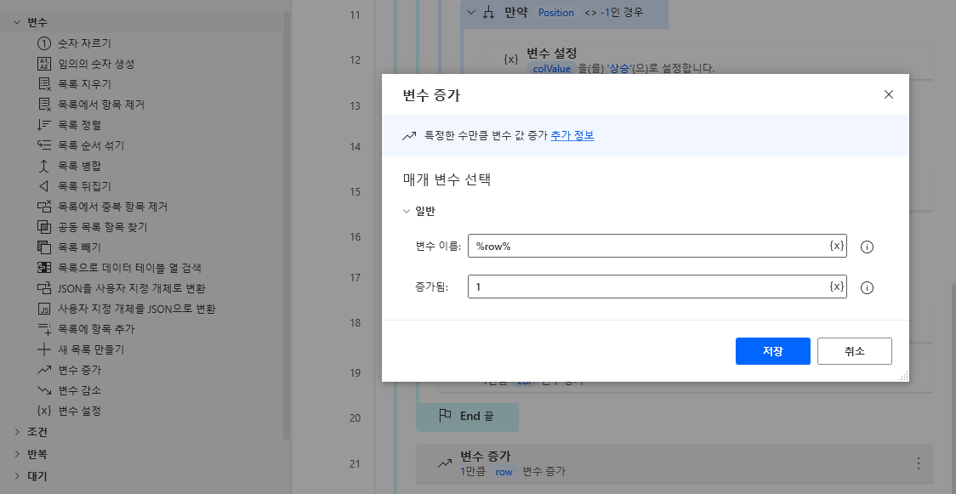This screenshot has height=494, width=956.
Task: Click the 목록에서 중복 항목 제거 icon
Action: tap(44, 207)
